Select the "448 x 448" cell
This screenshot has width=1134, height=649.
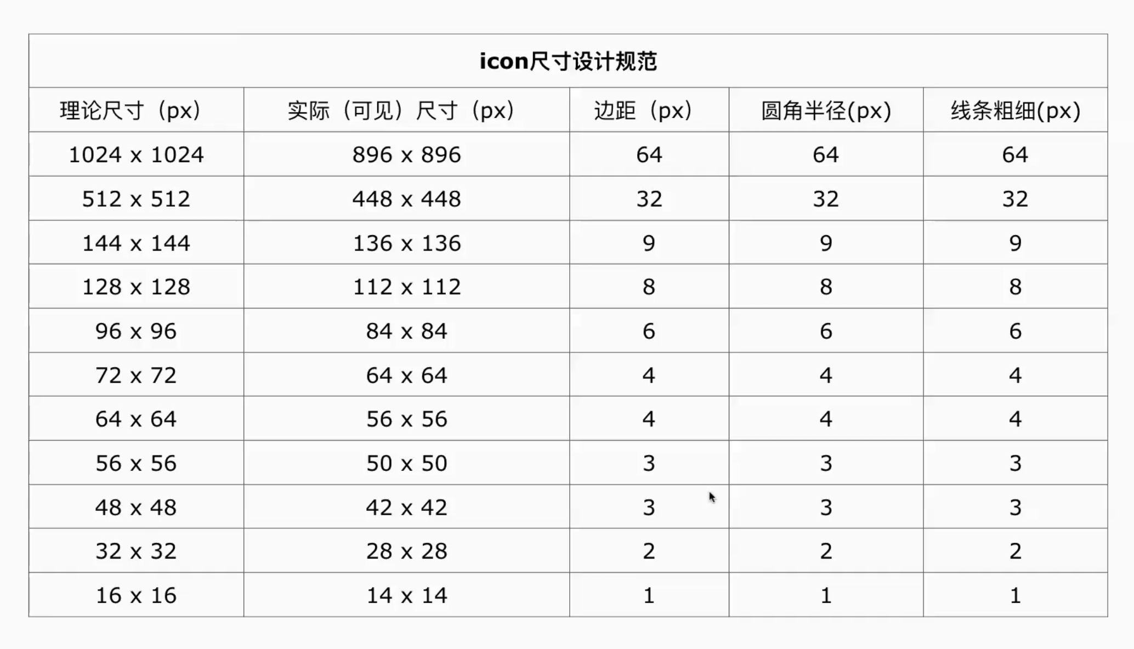pos(406,199)
